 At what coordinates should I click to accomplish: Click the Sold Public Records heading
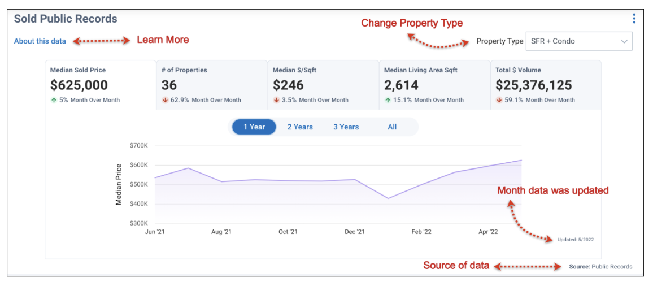tap(66, 19)
